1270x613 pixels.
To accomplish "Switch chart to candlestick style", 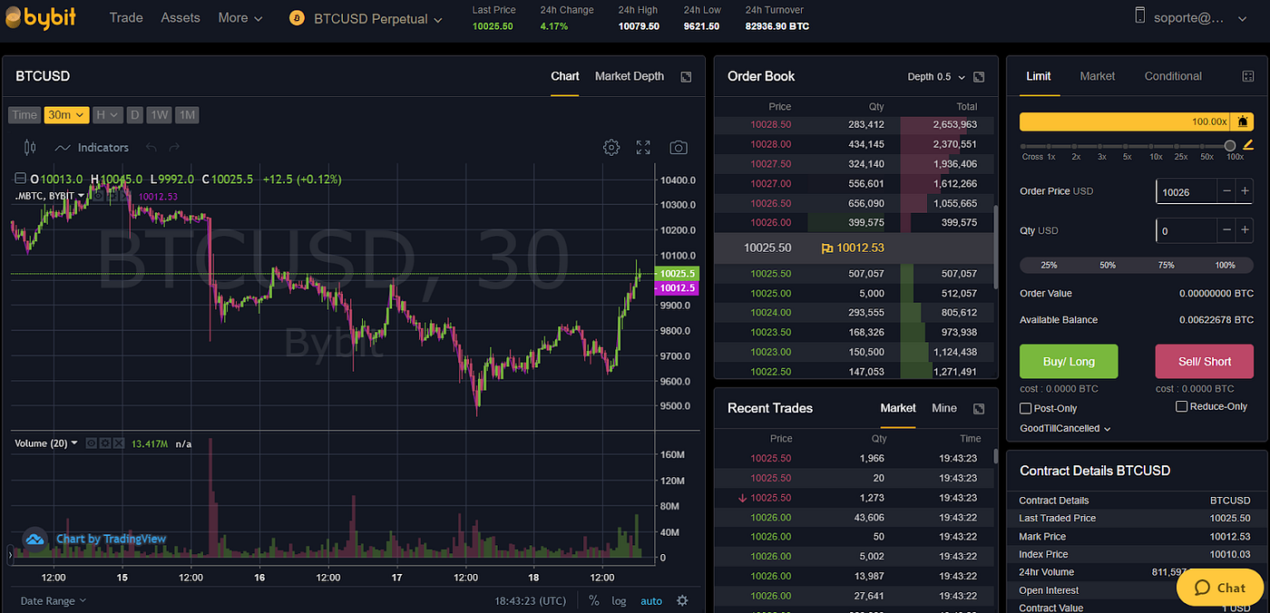I will [x=28, y=146].
